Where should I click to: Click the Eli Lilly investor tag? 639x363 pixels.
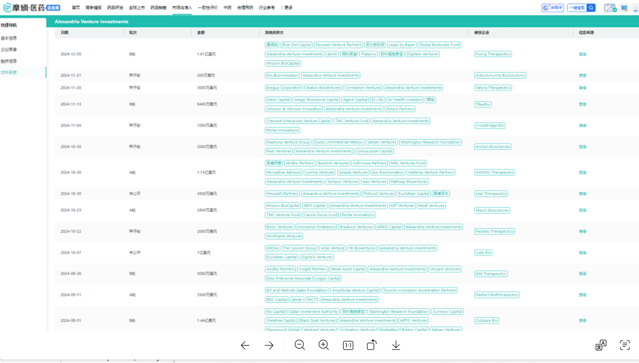tap(377, 100)
